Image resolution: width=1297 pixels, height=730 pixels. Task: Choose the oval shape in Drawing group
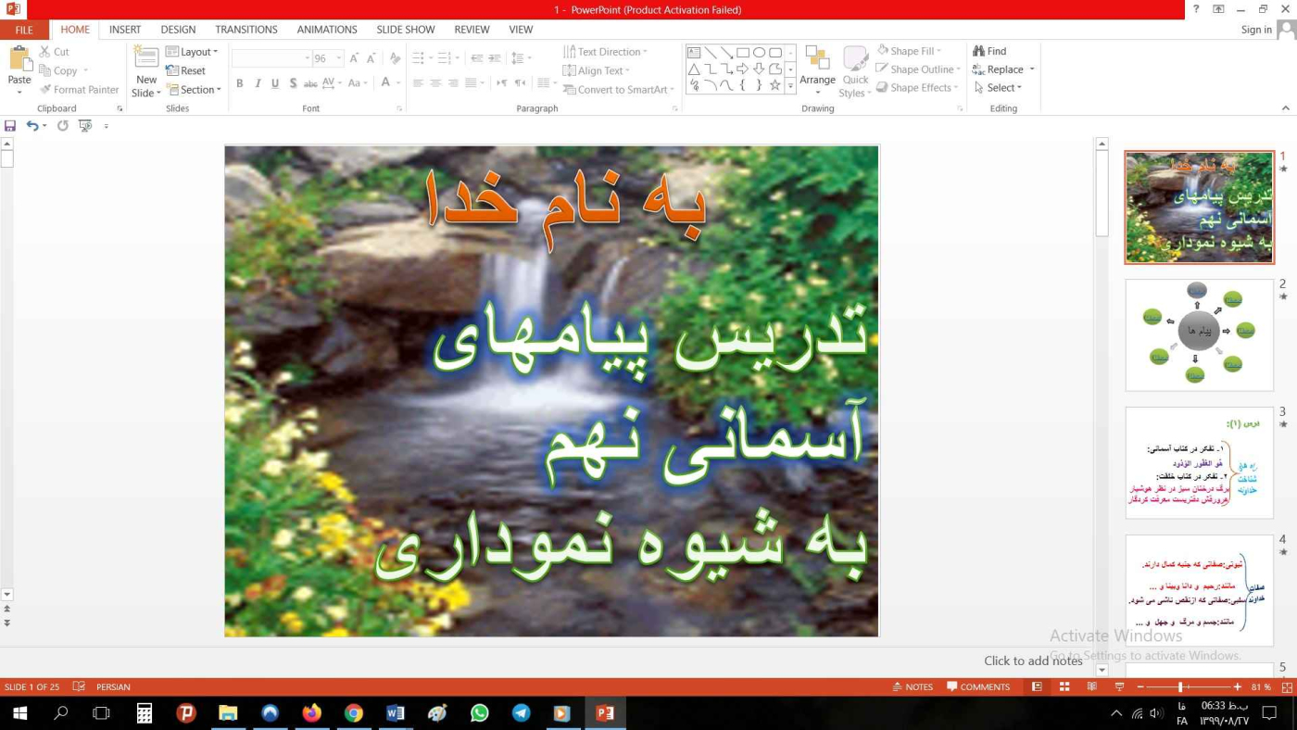(759, 53)
